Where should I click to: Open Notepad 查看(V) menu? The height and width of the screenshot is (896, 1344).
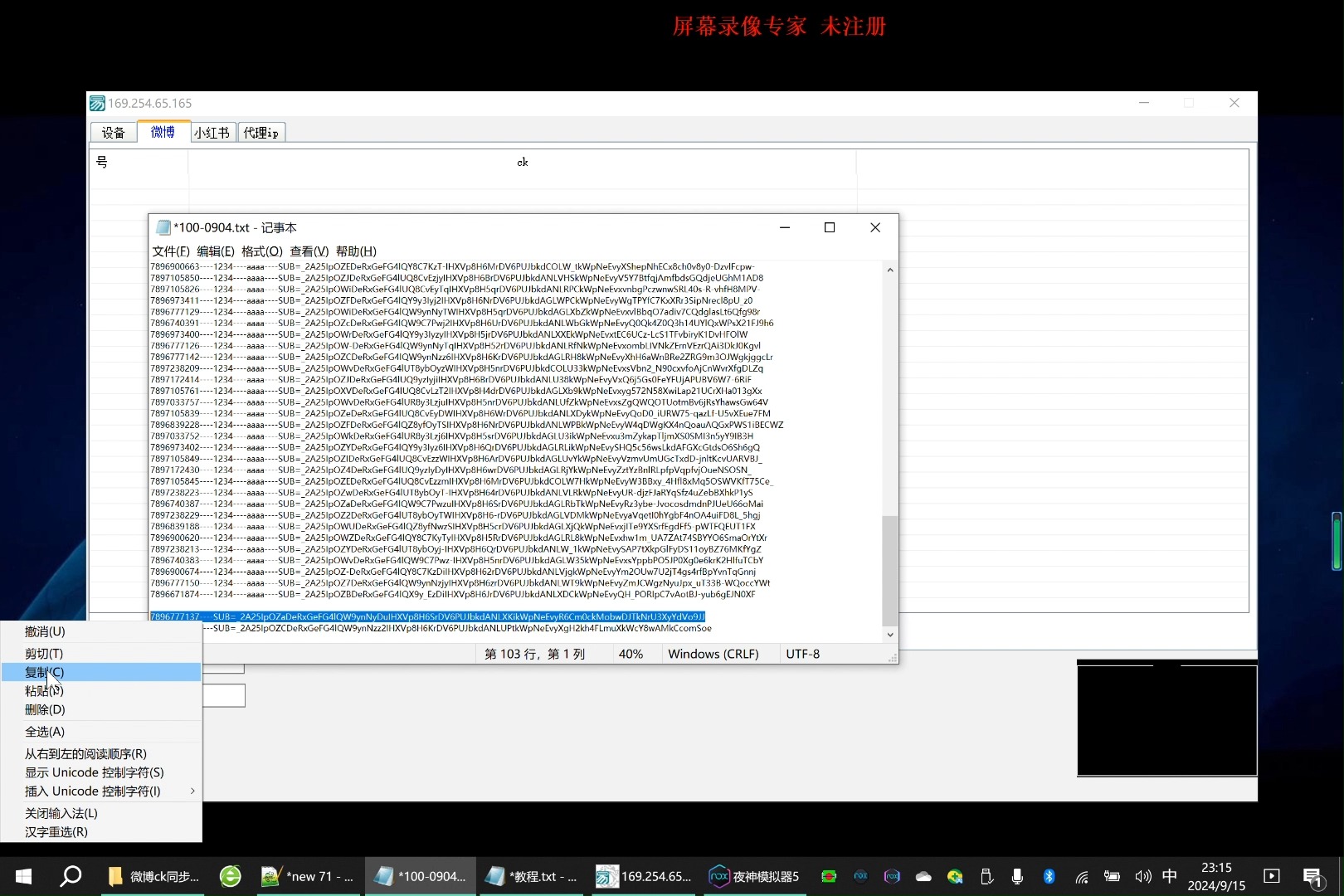pos(309,251)
